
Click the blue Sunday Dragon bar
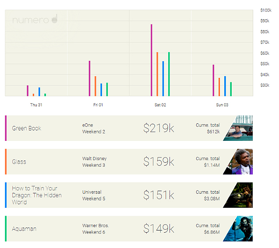click(x=225, y=86)
